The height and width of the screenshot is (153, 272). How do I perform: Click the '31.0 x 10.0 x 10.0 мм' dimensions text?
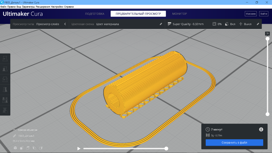[x=23, y=141]
